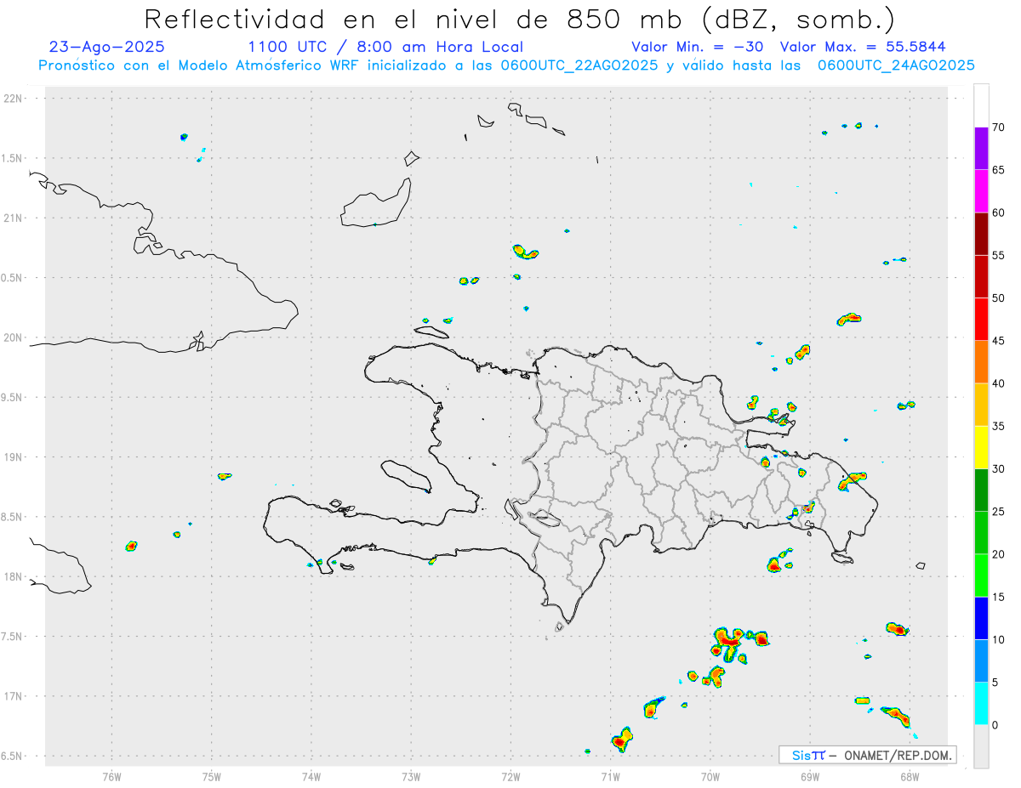Click the colorbar label "10"

point(999,639)
